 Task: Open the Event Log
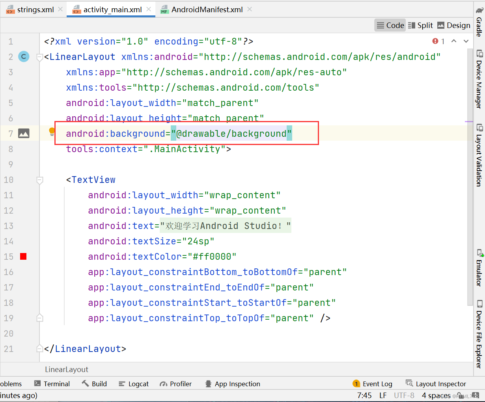coord(373,384)
